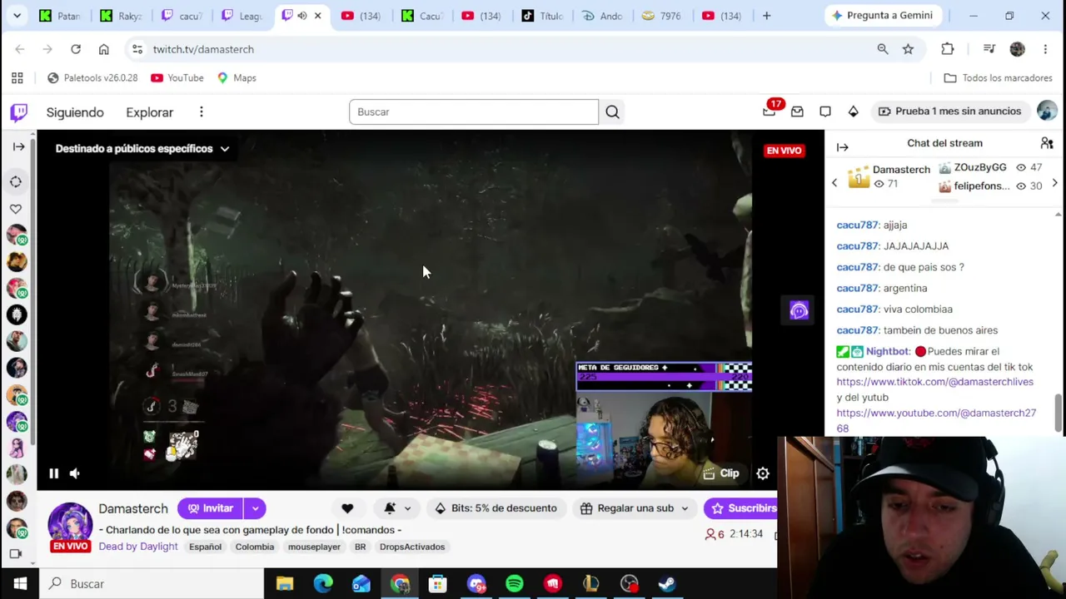Open the YouTube bookmark
Viewport: 1066px width, 599px height.
pyautogui.click(x=177, y=78)
